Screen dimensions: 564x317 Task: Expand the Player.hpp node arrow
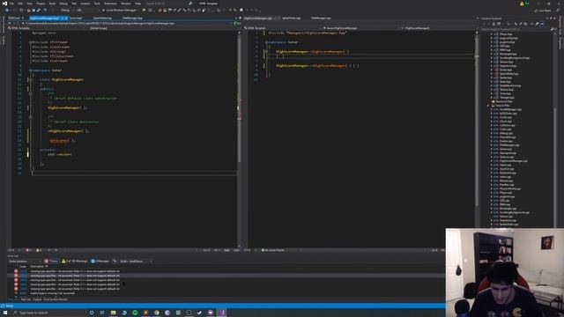click(492, 34)
